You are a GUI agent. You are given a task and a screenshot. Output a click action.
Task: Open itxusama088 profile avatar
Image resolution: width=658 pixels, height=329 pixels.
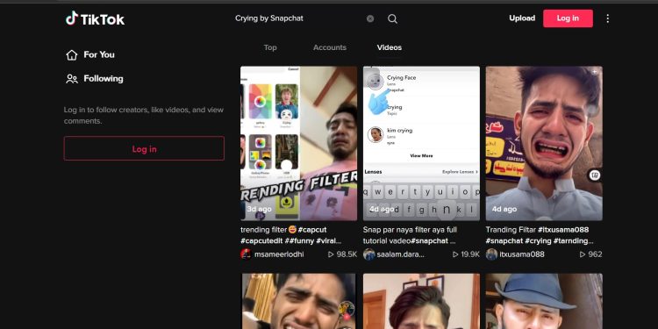(491, 254)
